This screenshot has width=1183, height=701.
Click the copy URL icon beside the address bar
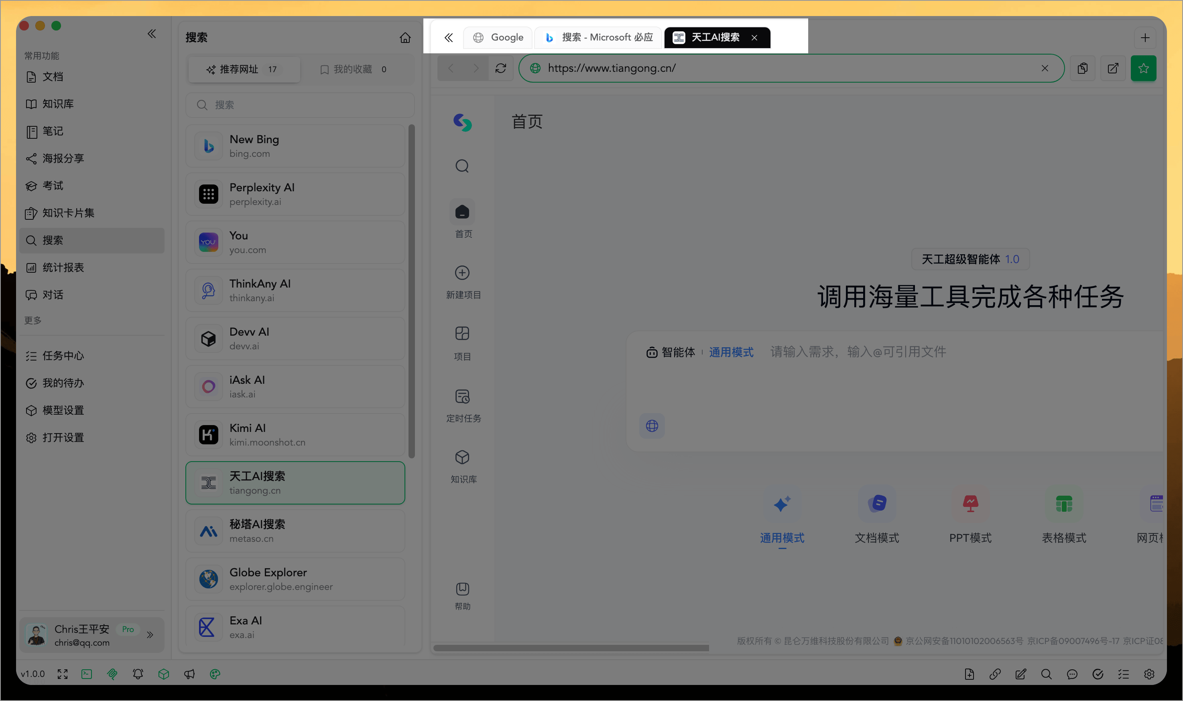(x=1082, y=68)
